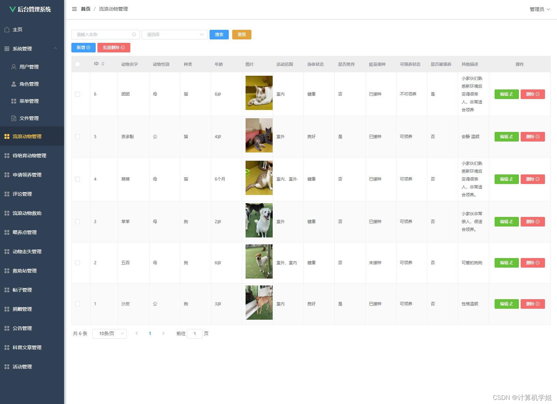Click the 帖子管理 menu icon

coord(7,290)
